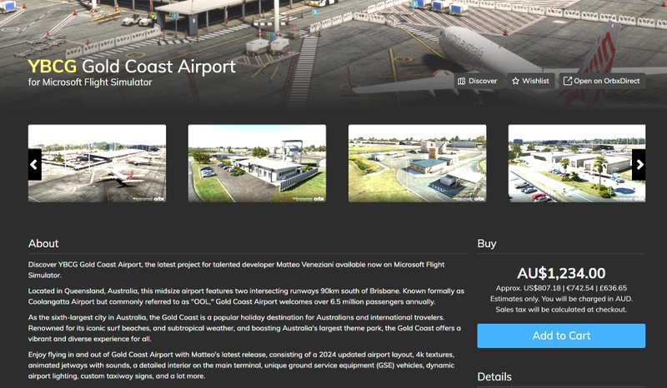
Task: Open on OrbxDirect text link
Action: click(x=607, y=81)
